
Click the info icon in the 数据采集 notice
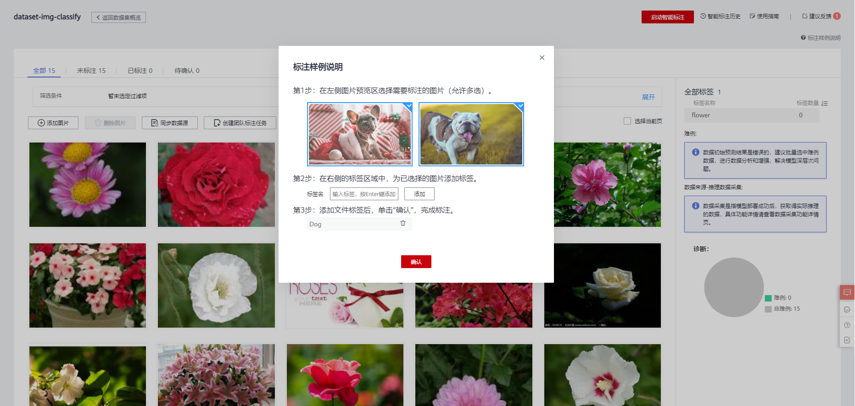point(696,206)
